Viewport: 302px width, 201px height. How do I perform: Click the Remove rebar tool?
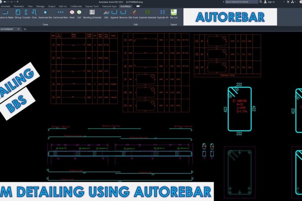(123, 14)
